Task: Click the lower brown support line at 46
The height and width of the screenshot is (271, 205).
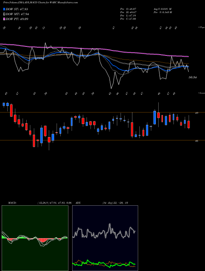Action: tap(102, 140)
